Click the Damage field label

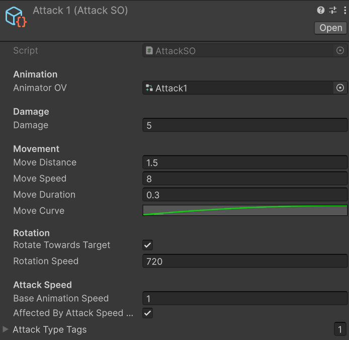31,125
